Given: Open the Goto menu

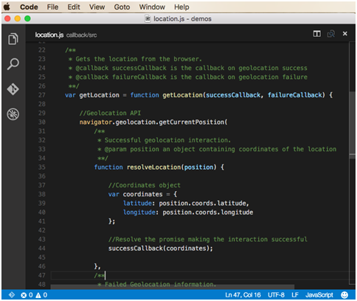Looking at the screenshot, I should pyautogui.click(x=122, y=7).
